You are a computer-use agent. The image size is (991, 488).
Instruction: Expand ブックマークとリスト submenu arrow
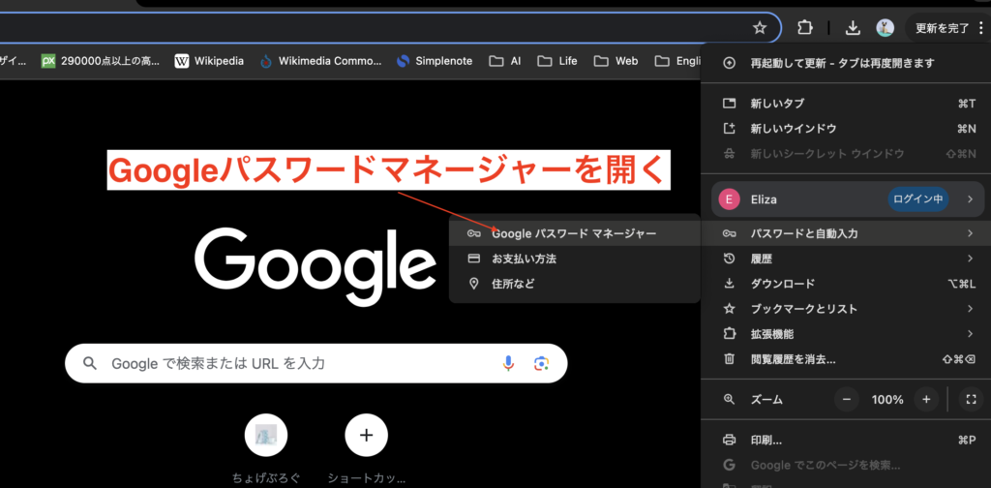(970, 309)
